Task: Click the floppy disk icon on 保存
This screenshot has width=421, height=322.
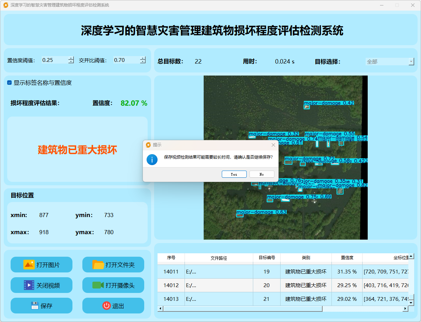Action: click(x=35, y=306)
